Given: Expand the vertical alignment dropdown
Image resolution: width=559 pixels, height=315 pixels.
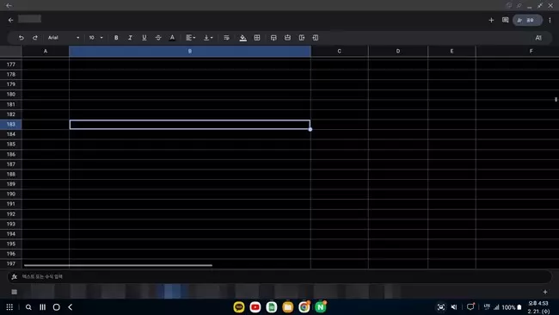Looking at the screenshot, I should tap(208, 38).
